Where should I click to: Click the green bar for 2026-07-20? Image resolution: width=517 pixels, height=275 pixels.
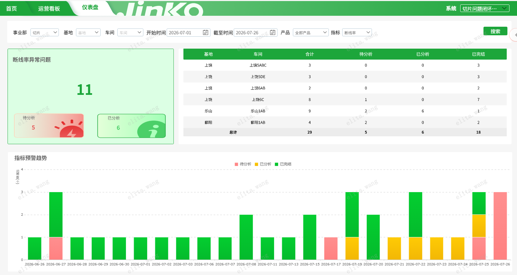(x=373, y=237)
